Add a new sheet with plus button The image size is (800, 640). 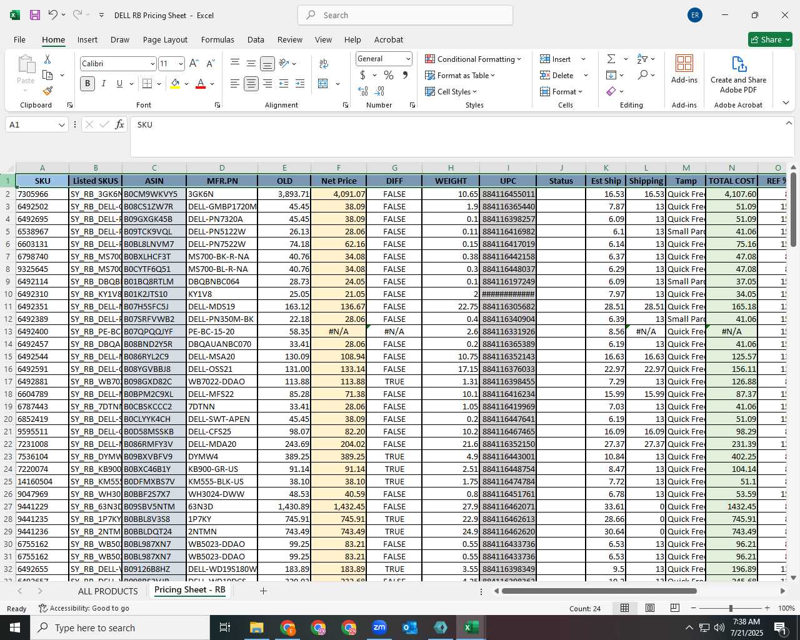click(263, 591)
